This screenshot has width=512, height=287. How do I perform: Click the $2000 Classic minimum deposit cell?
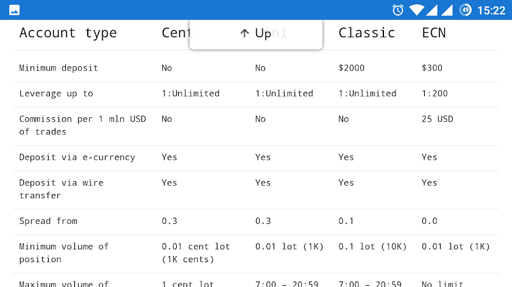[351, 68]
